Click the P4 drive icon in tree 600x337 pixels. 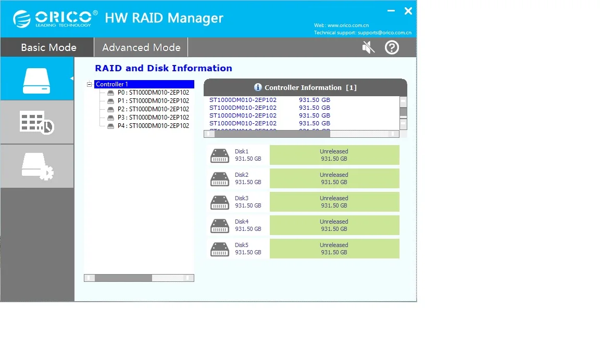(110, 126)
